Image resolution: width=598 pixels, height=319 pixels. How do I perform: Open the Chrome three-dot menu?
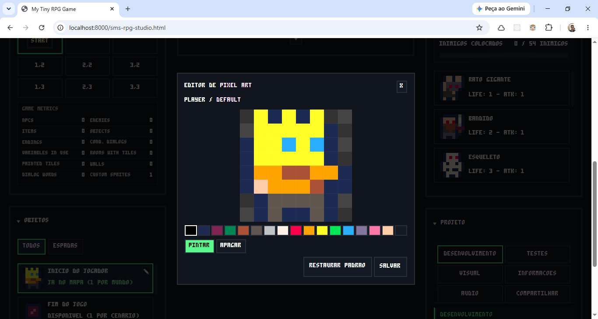[587, 28]
